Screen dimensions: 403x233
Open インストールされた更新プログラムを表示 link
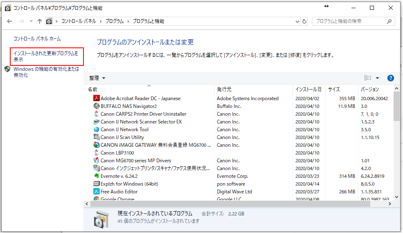click(46, 56)
